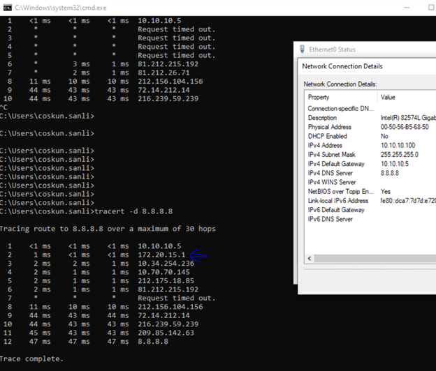436x371 pixels.
Task: Select the Physical Address row
Action: coord(370,127)
